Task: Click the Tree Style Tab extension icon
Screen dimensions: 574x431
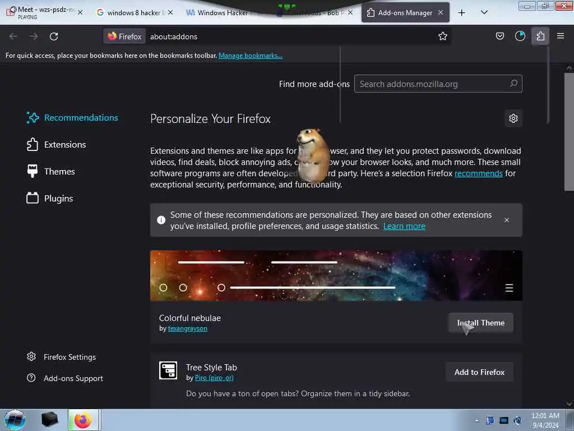Action: (x=168, y=370)
